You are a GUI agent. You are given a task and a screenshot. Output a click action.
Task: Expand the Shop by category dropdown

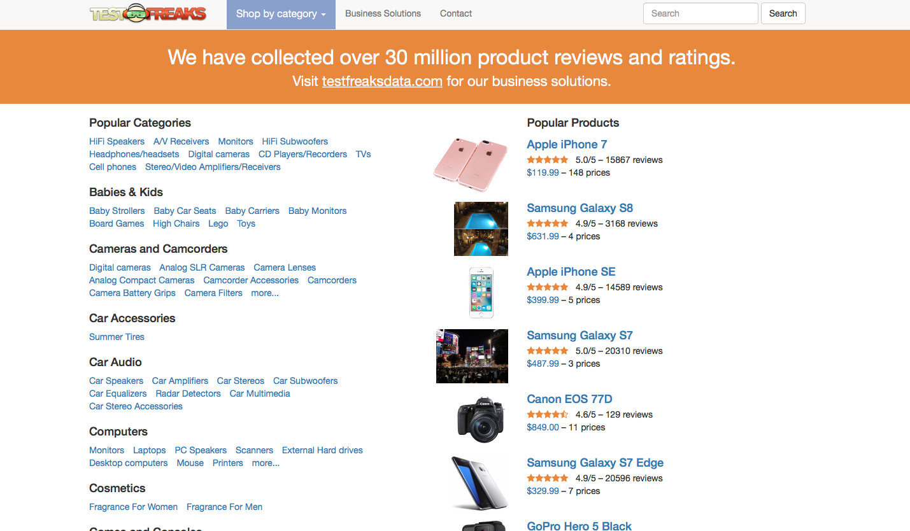coord(281,14)
